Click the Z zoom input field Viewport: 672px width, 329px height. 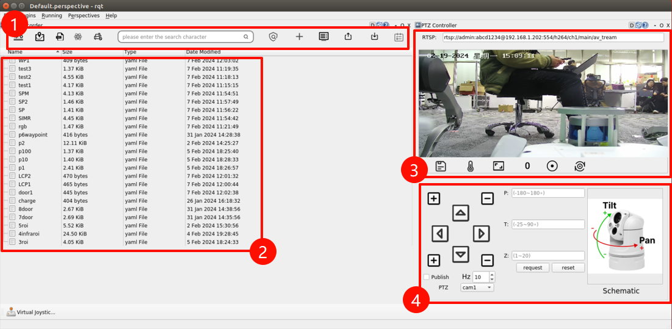click(547, 256)
